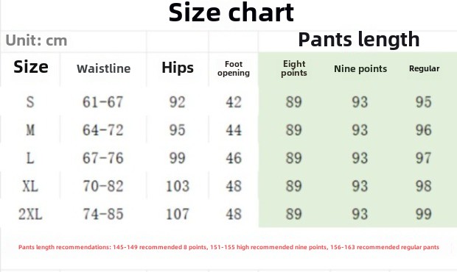
Task: Click the S size row label
Action: click(30, 102)
